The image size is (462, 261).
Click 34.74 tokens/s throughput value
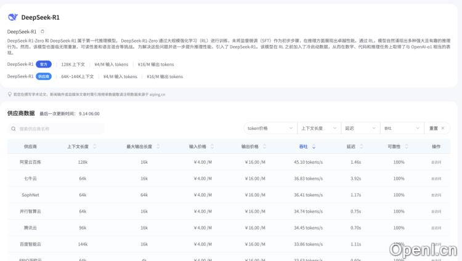click(x=308, y=211)
